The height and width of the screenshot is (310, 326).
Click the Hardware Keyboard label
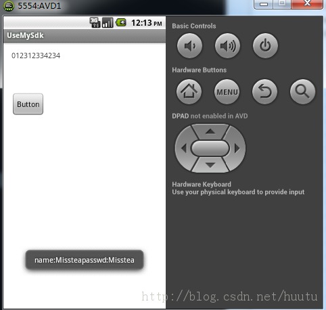click(x=202, y=184)
